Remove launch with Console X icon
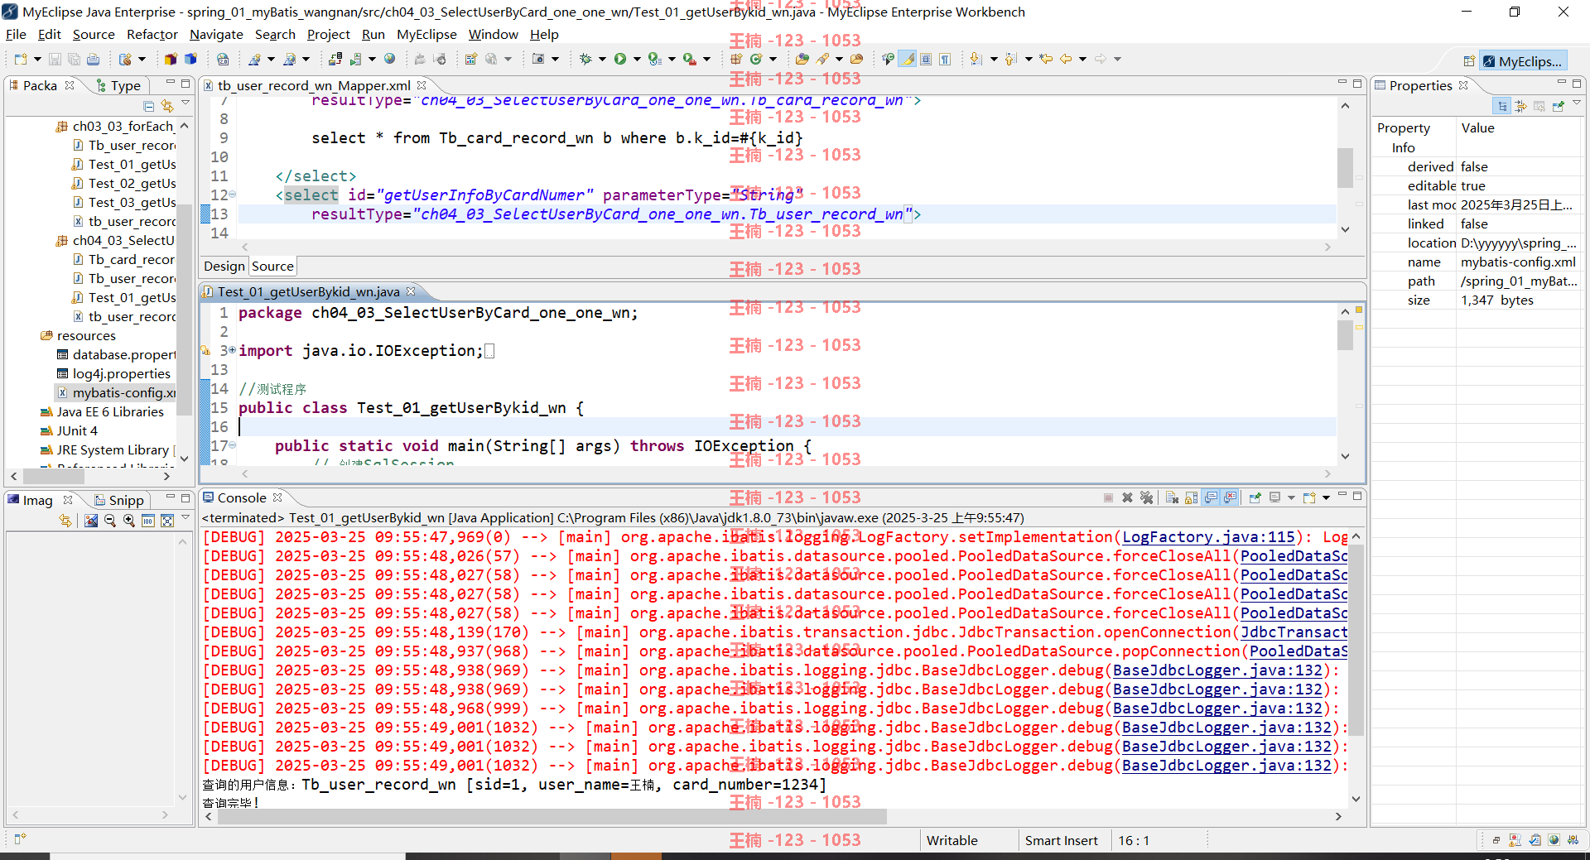This screenshot has height=860, width=1590. point(1127,498)
